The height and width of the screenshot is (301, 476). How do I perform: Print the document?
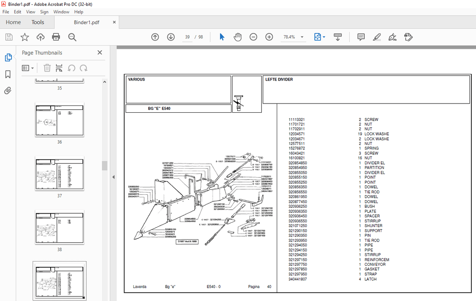[x=56, y=37]
